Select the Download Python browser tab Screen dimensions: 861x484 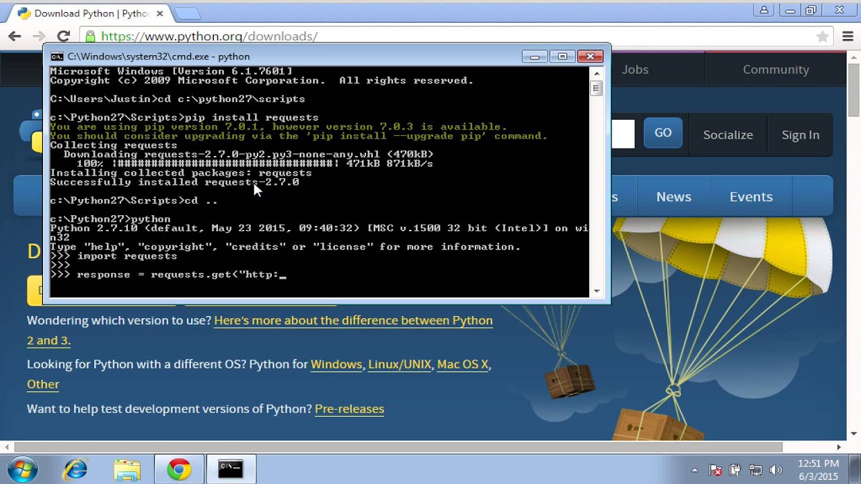(91, 13)
